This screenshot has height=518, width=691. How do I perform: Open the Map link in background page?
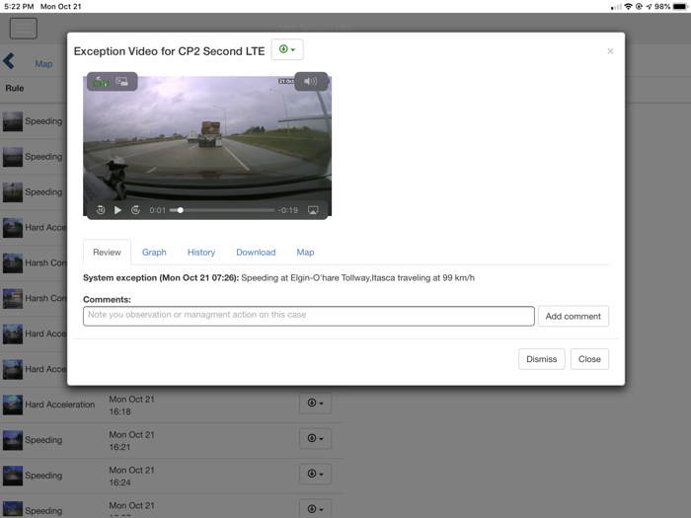[43, 64]
